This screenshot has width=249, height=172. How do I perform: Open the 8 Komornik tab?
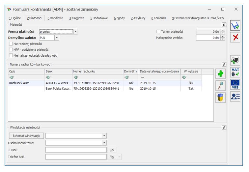(158, 18)
